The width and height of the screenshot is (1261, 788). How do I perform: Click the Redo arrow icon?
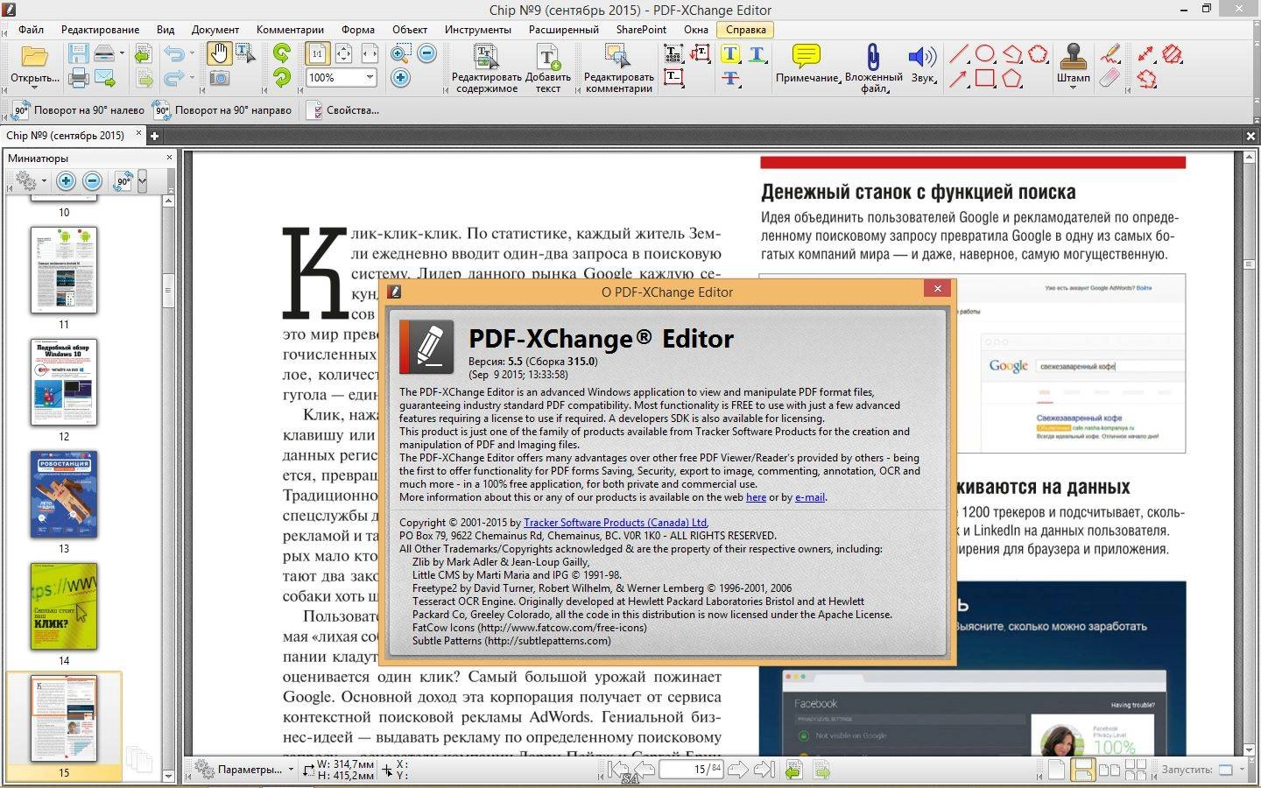click(x=173, y=79)
